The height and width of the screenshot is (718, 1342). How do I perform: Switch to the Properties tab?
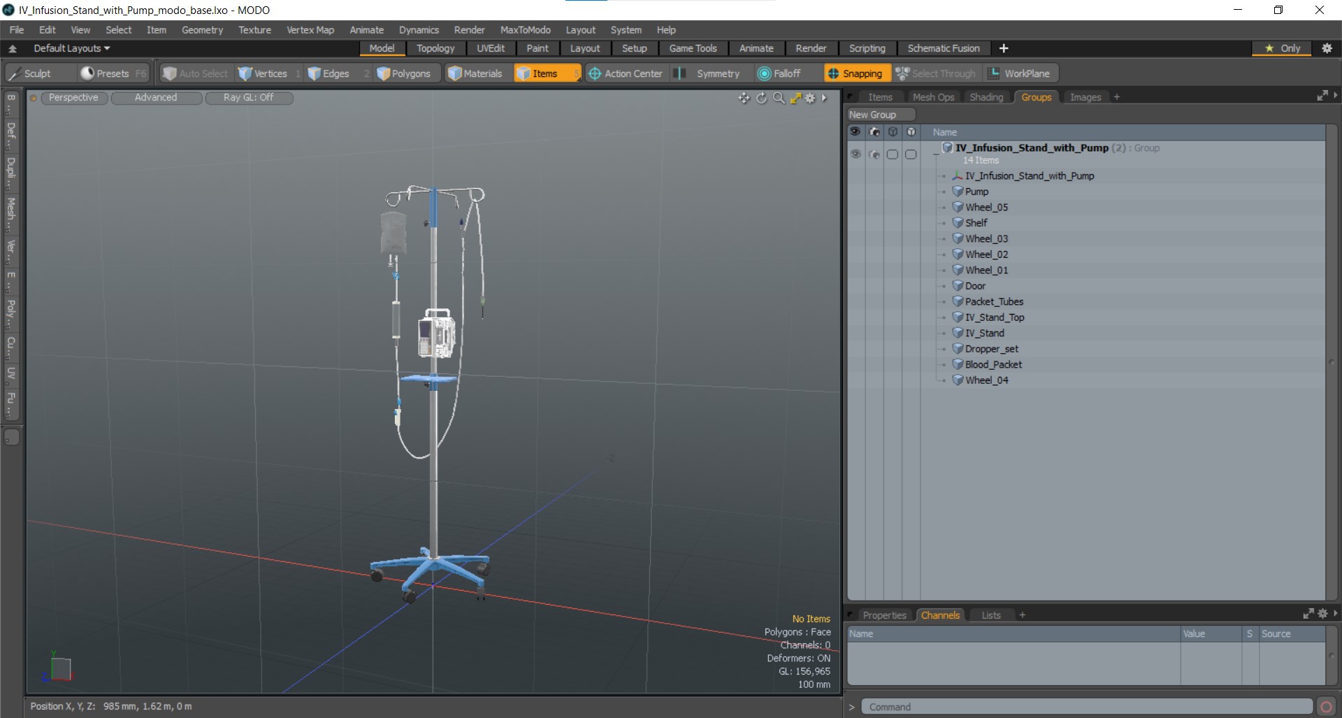coord(884,615)
